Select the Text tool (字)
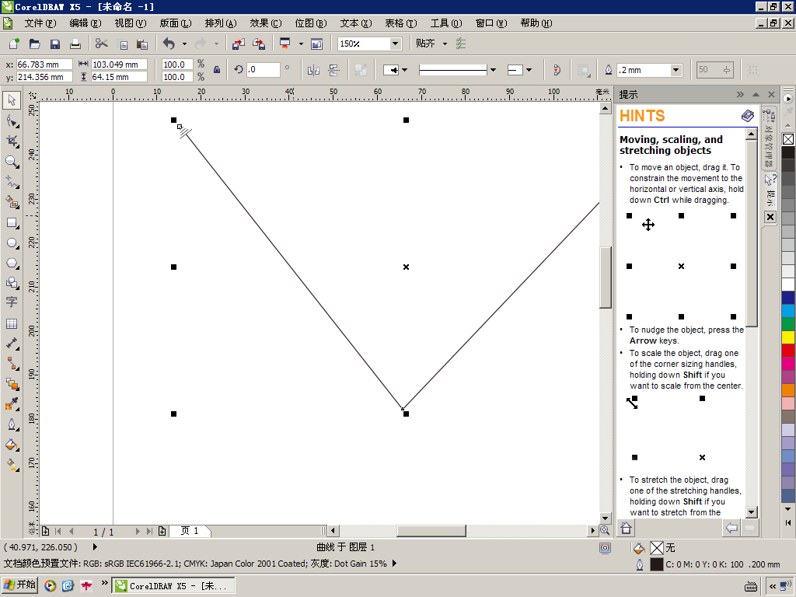Screen dimensions: 796x597 (x=12, y=302)
